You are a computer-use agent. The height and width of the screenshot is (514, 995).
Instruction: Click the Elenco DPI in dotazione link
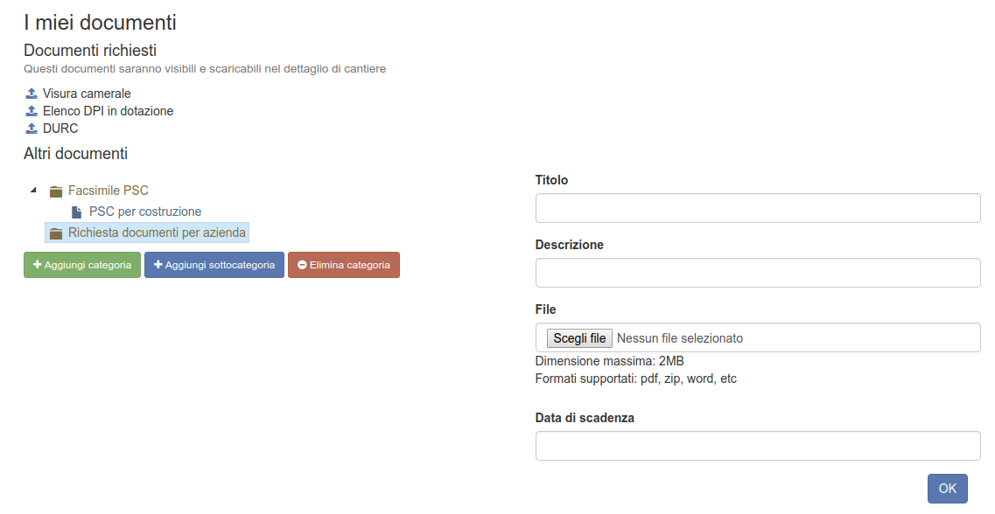pos(108,111)
